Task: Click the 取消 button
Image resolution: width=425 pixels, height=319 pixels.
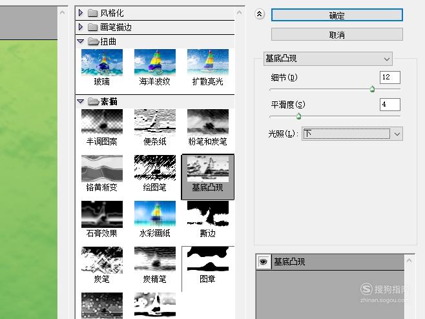Action: [337, 34]
